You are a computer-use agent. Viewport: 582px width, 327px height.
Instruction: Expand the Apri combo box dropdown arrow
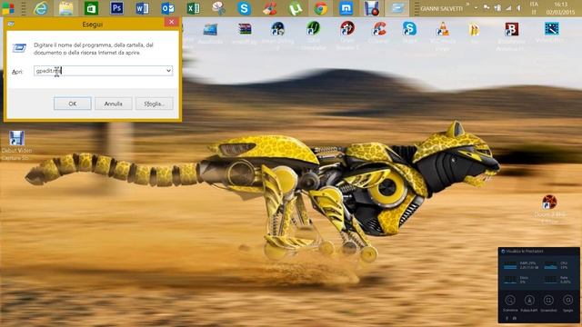[168, 71]
